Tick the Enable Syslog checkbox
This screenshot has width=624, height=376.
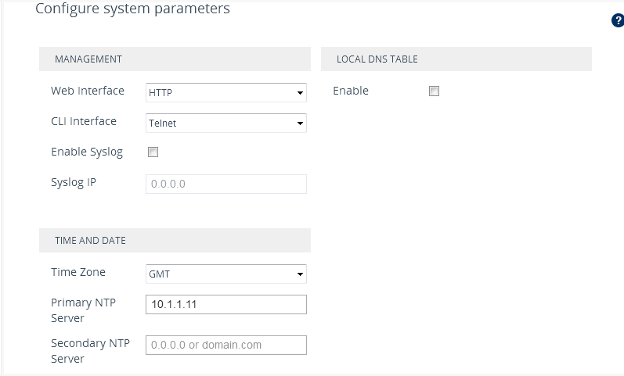153,152
